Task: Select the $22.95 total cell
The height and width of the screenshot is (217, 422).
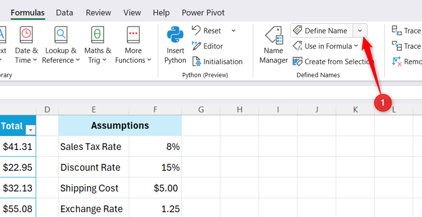Action: [18, 167]
